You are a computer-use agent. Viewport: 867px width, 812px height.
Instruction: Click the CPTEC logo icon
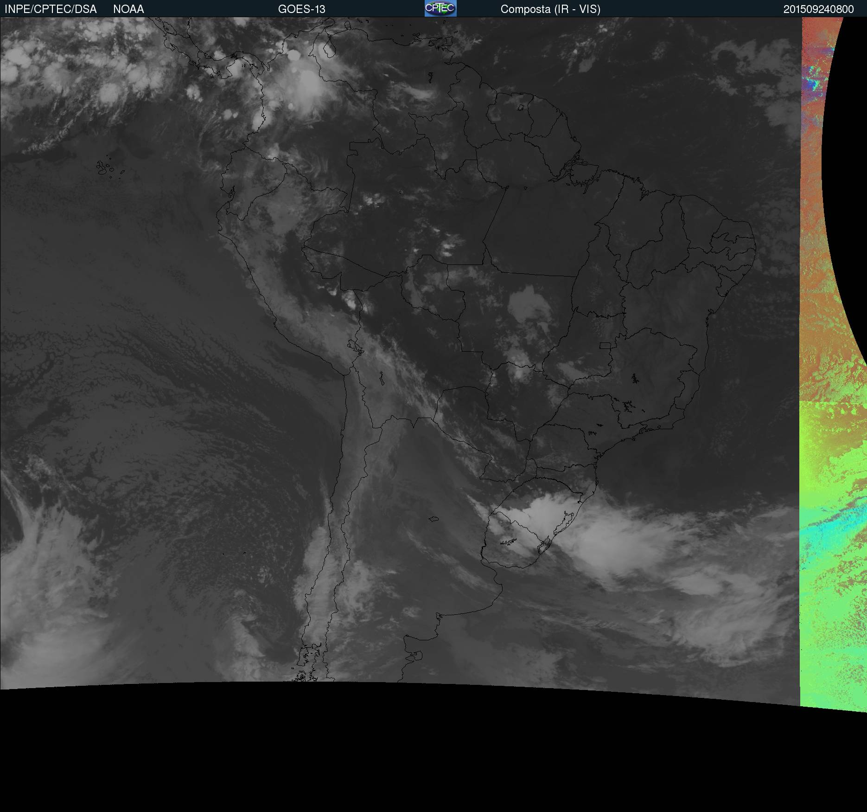[x=440, y=8]
